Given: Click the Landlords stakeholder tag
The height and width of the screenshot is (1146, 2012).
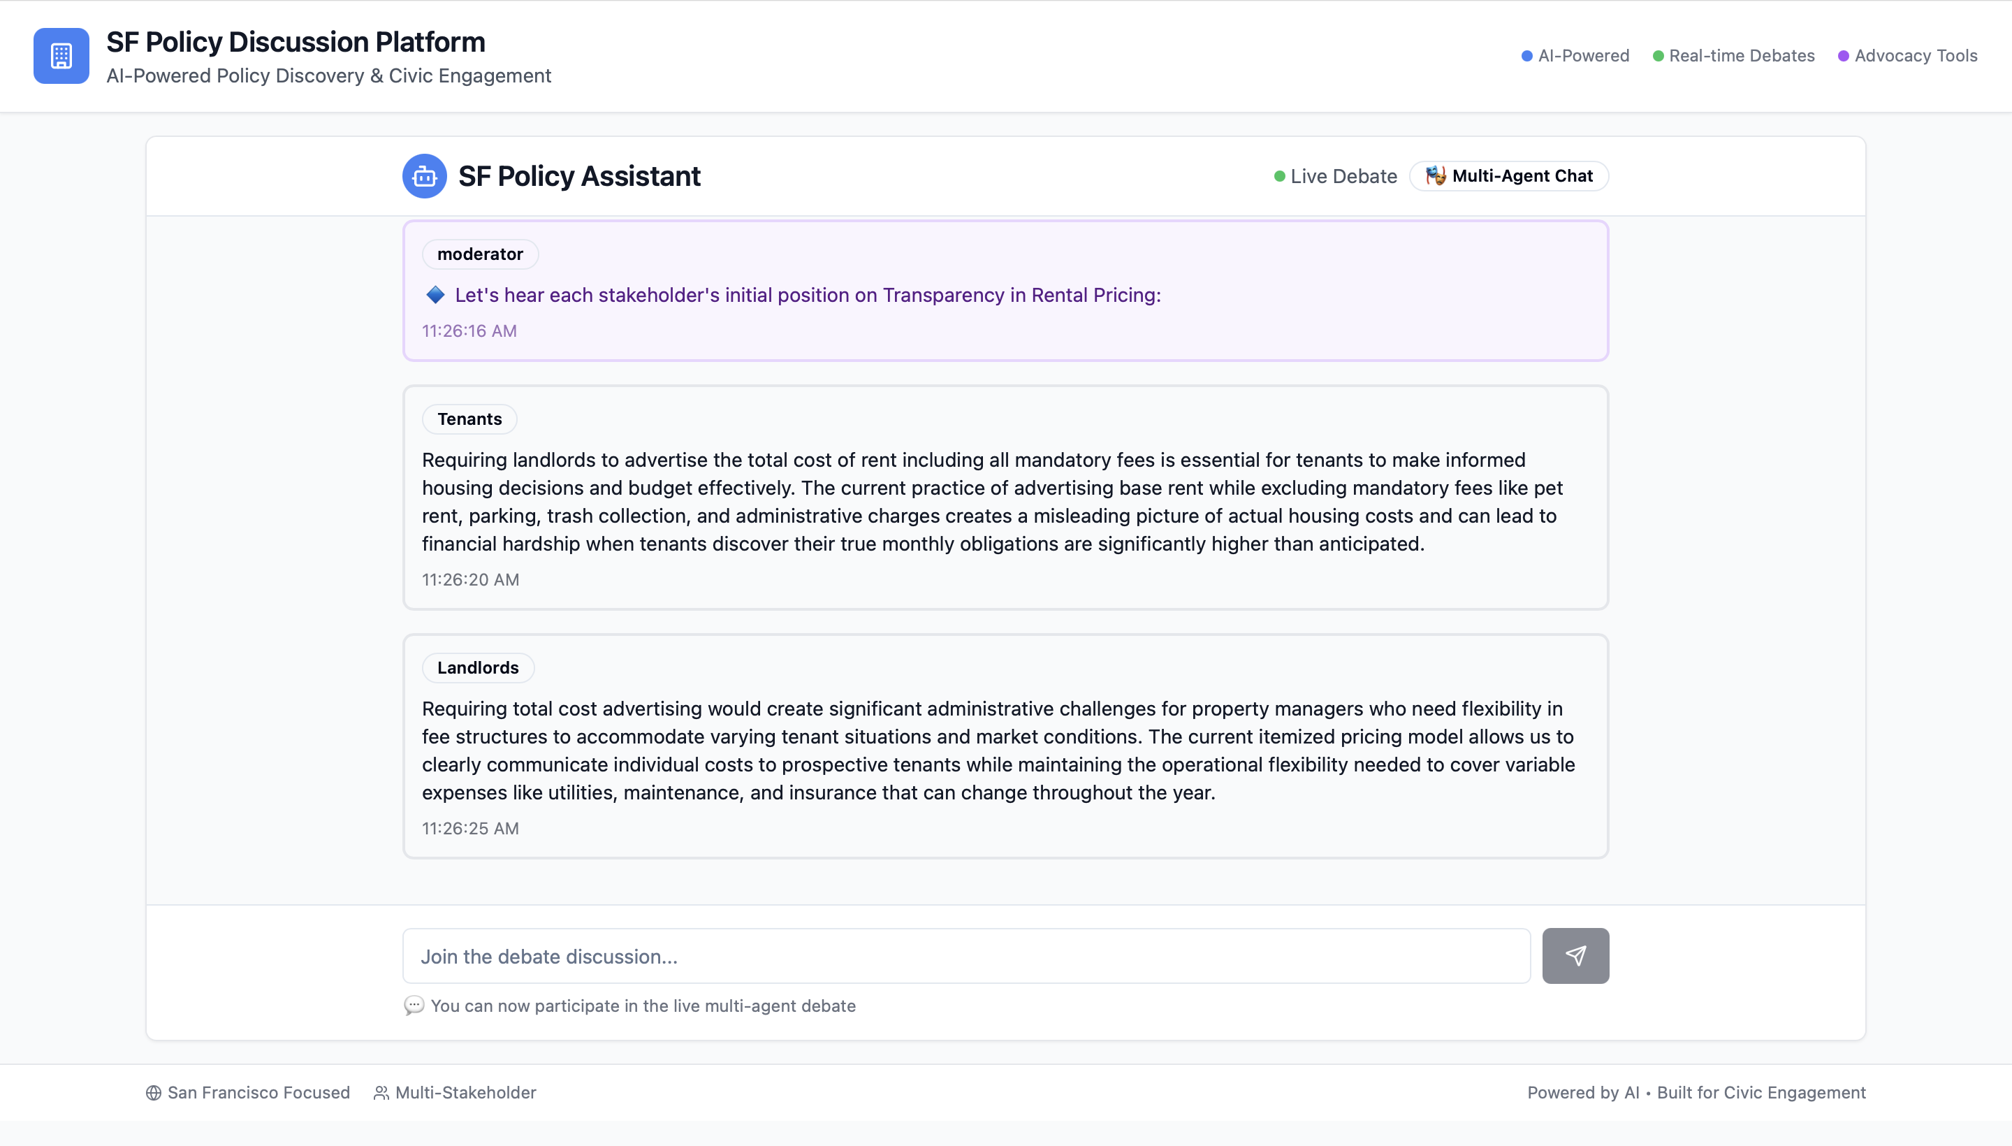Looking at the screenshot, I should tap(478, 667).
